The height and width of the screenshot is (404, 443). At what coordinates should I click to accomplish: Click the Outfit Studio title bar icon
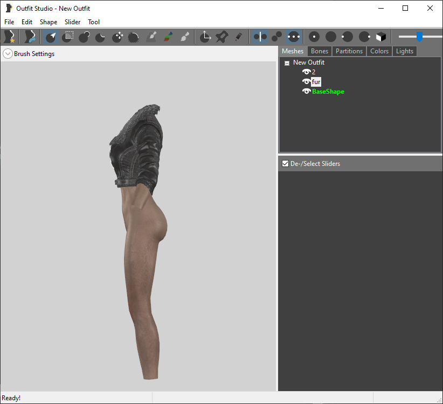coord(9,8)
